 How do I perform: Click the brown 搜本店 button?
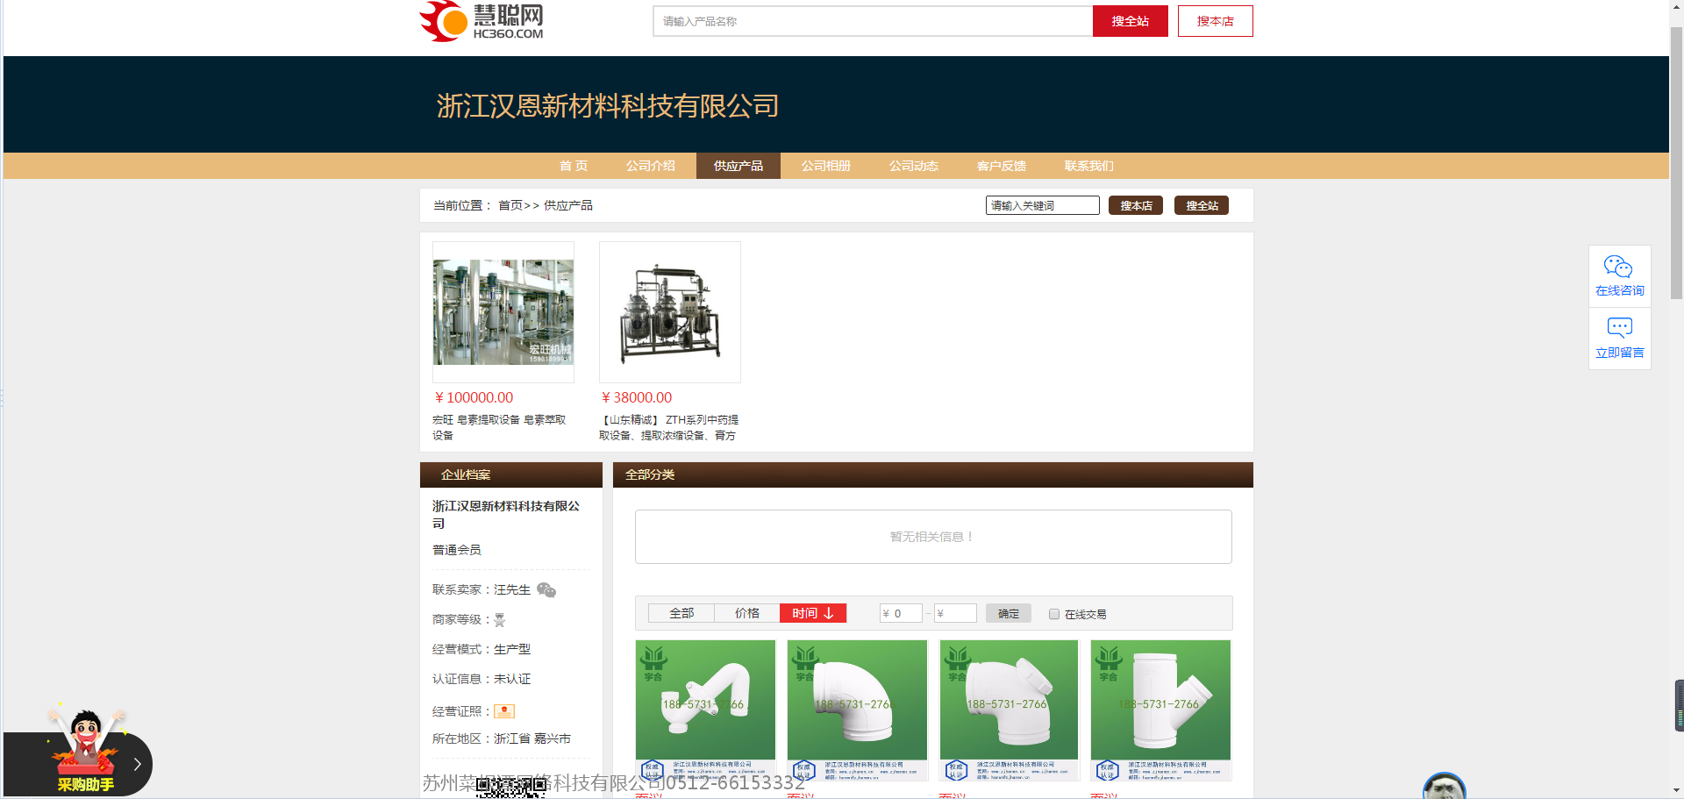[x=1136, y=205]
